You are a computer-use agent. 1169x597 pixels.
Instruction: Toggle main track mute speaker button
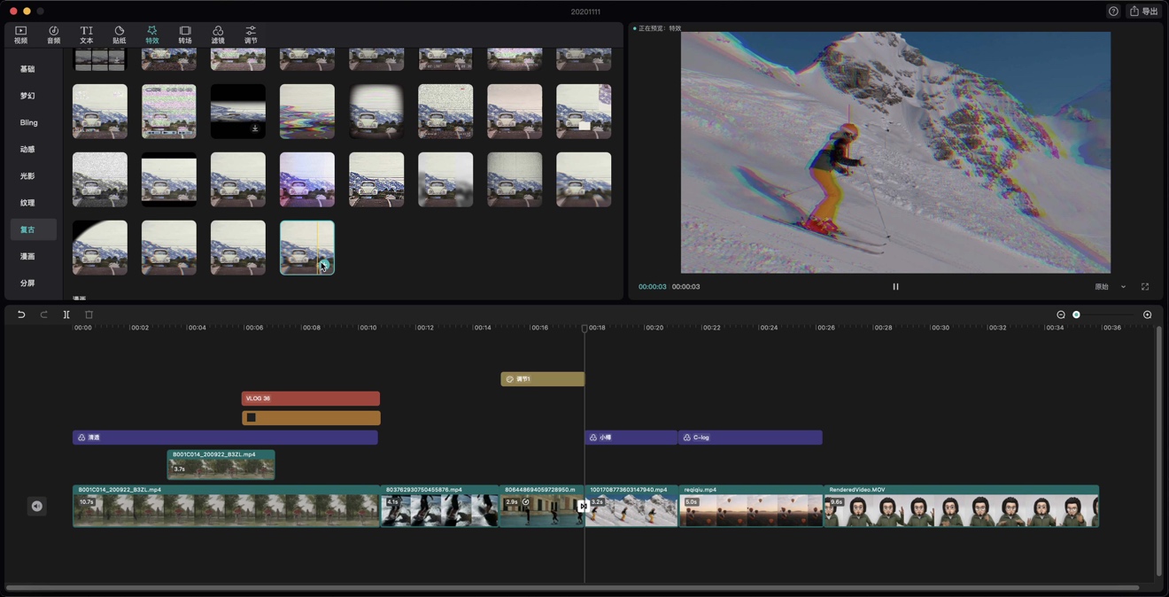pyautogui.click(x=37, y=506)
